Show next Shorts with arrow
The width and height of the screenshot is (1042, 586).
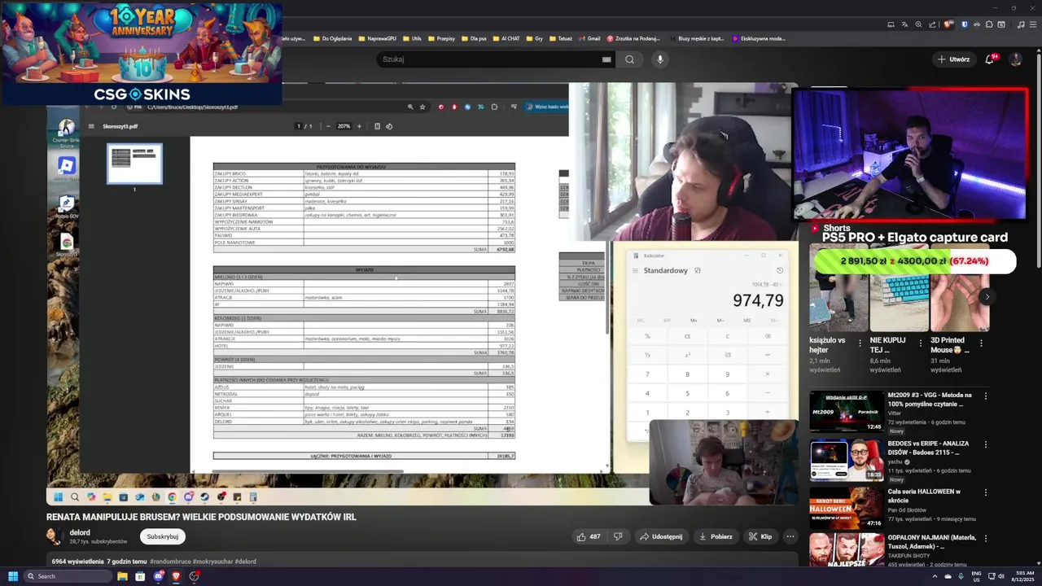tap(987, 297)
